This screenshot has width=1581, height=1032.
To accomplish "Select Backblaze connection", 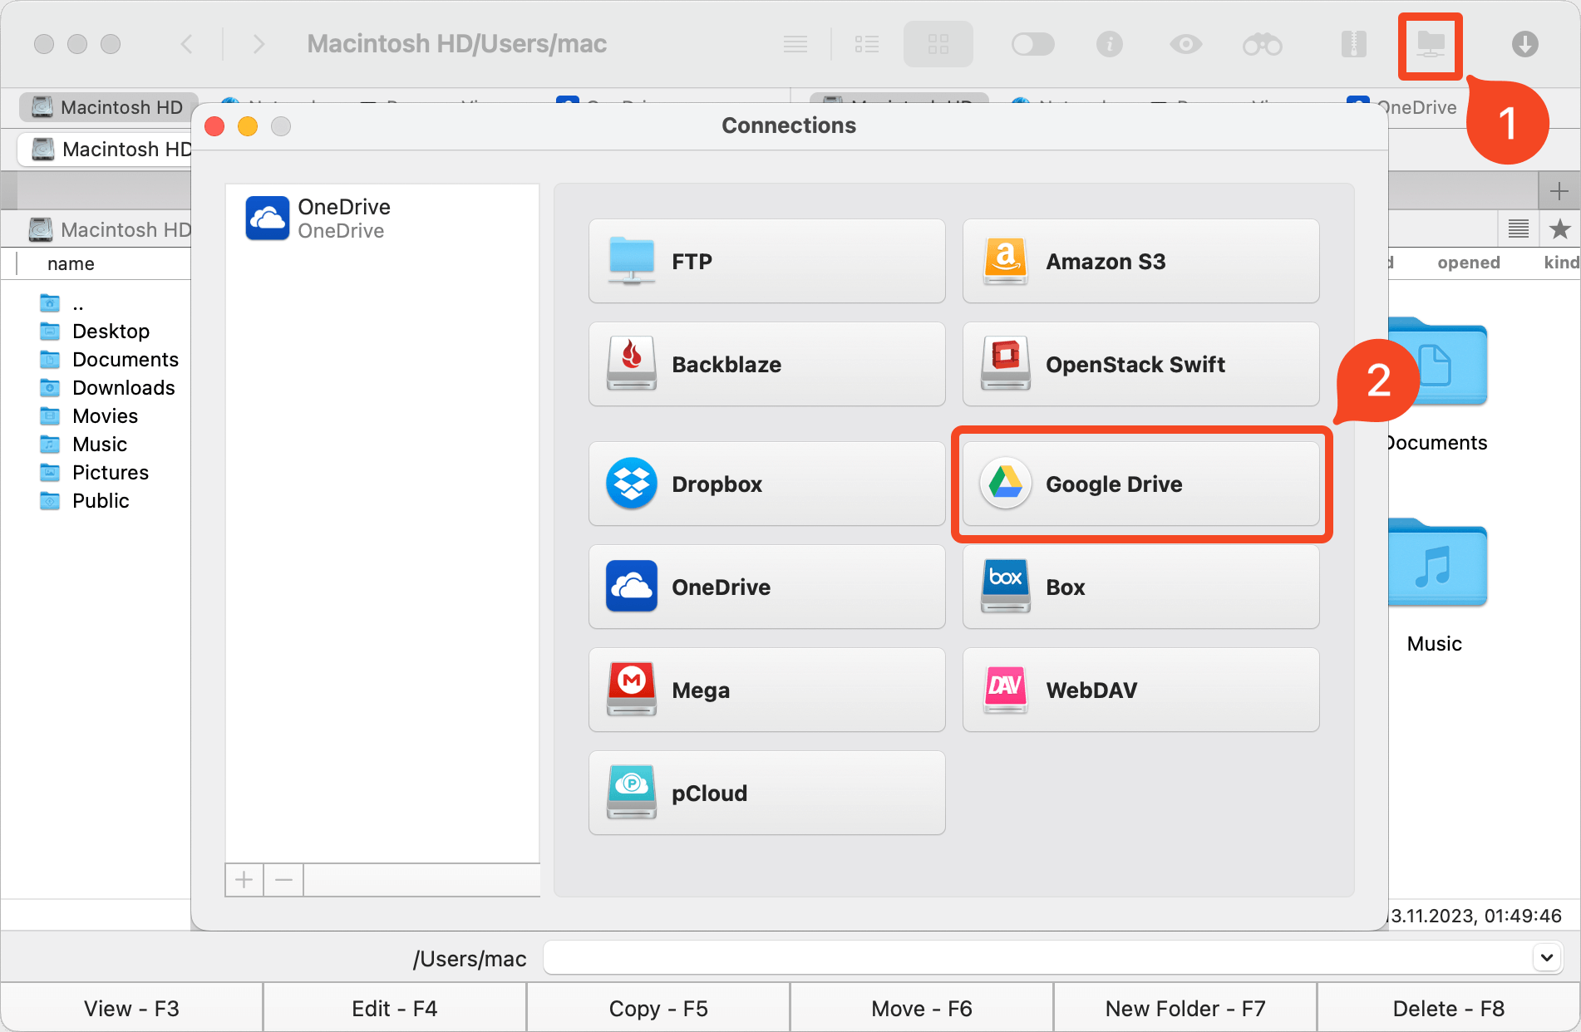I will [766, 364].
